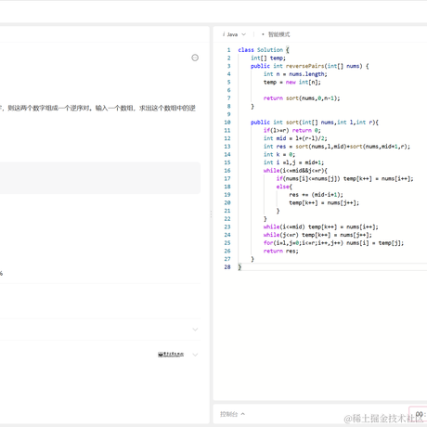This screenshot has width=427, height=427.
Task: Toggle the 智能模式 smart mode option
Action: (x=276, y=34)
